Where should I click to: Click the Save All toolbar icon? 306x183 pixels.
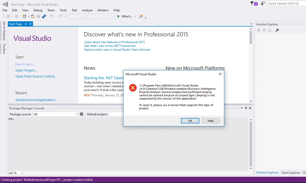tap(44, 16)
